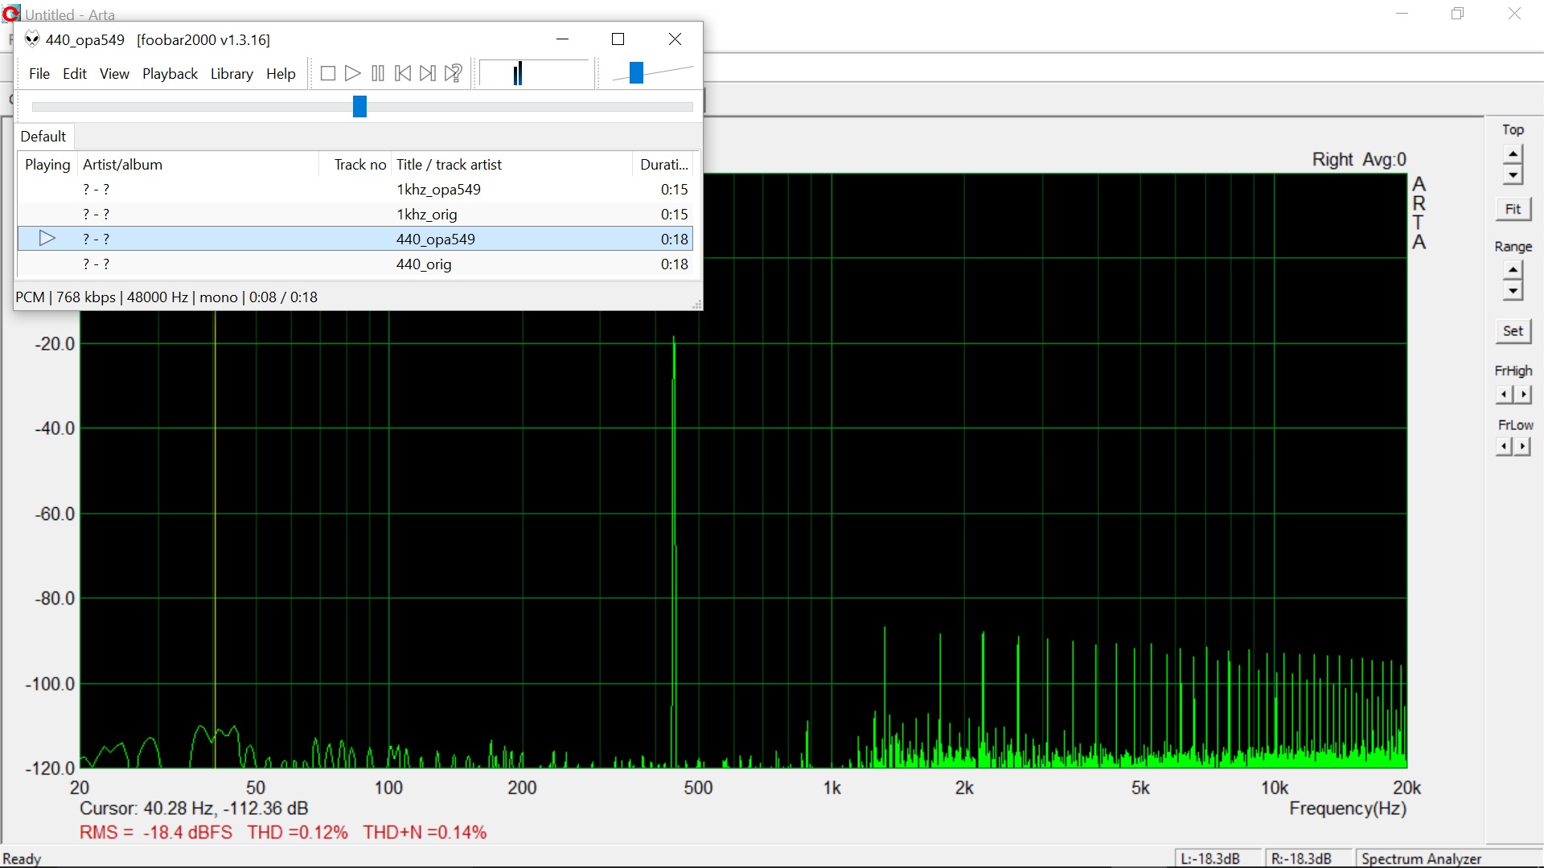Click the Arta application icon in title bar
The height and width of the screenshot is (868, 1544).
[x=10, y=13]
